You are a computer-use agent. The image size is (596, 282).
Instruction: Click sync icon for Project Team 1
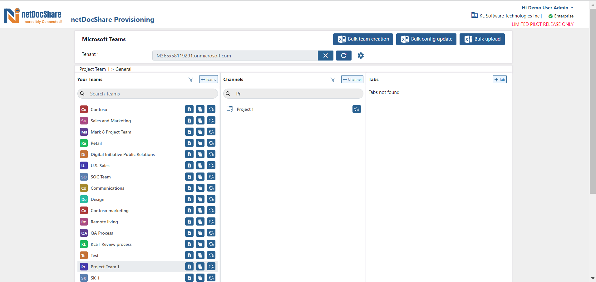(x=211, y=266)
